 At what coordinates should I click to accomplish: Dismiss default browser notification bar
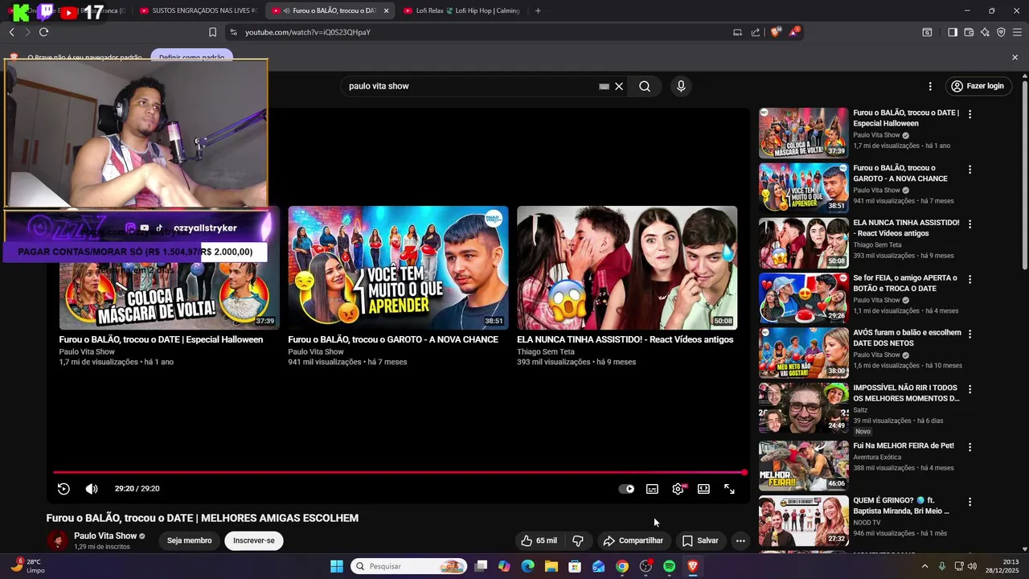pyautogui.click(x=1015, y=57)
